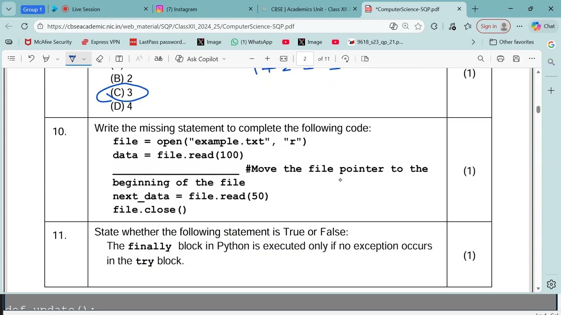561x315 pixels.
Task: Open Copilot Chat
Action: (543, 26)
